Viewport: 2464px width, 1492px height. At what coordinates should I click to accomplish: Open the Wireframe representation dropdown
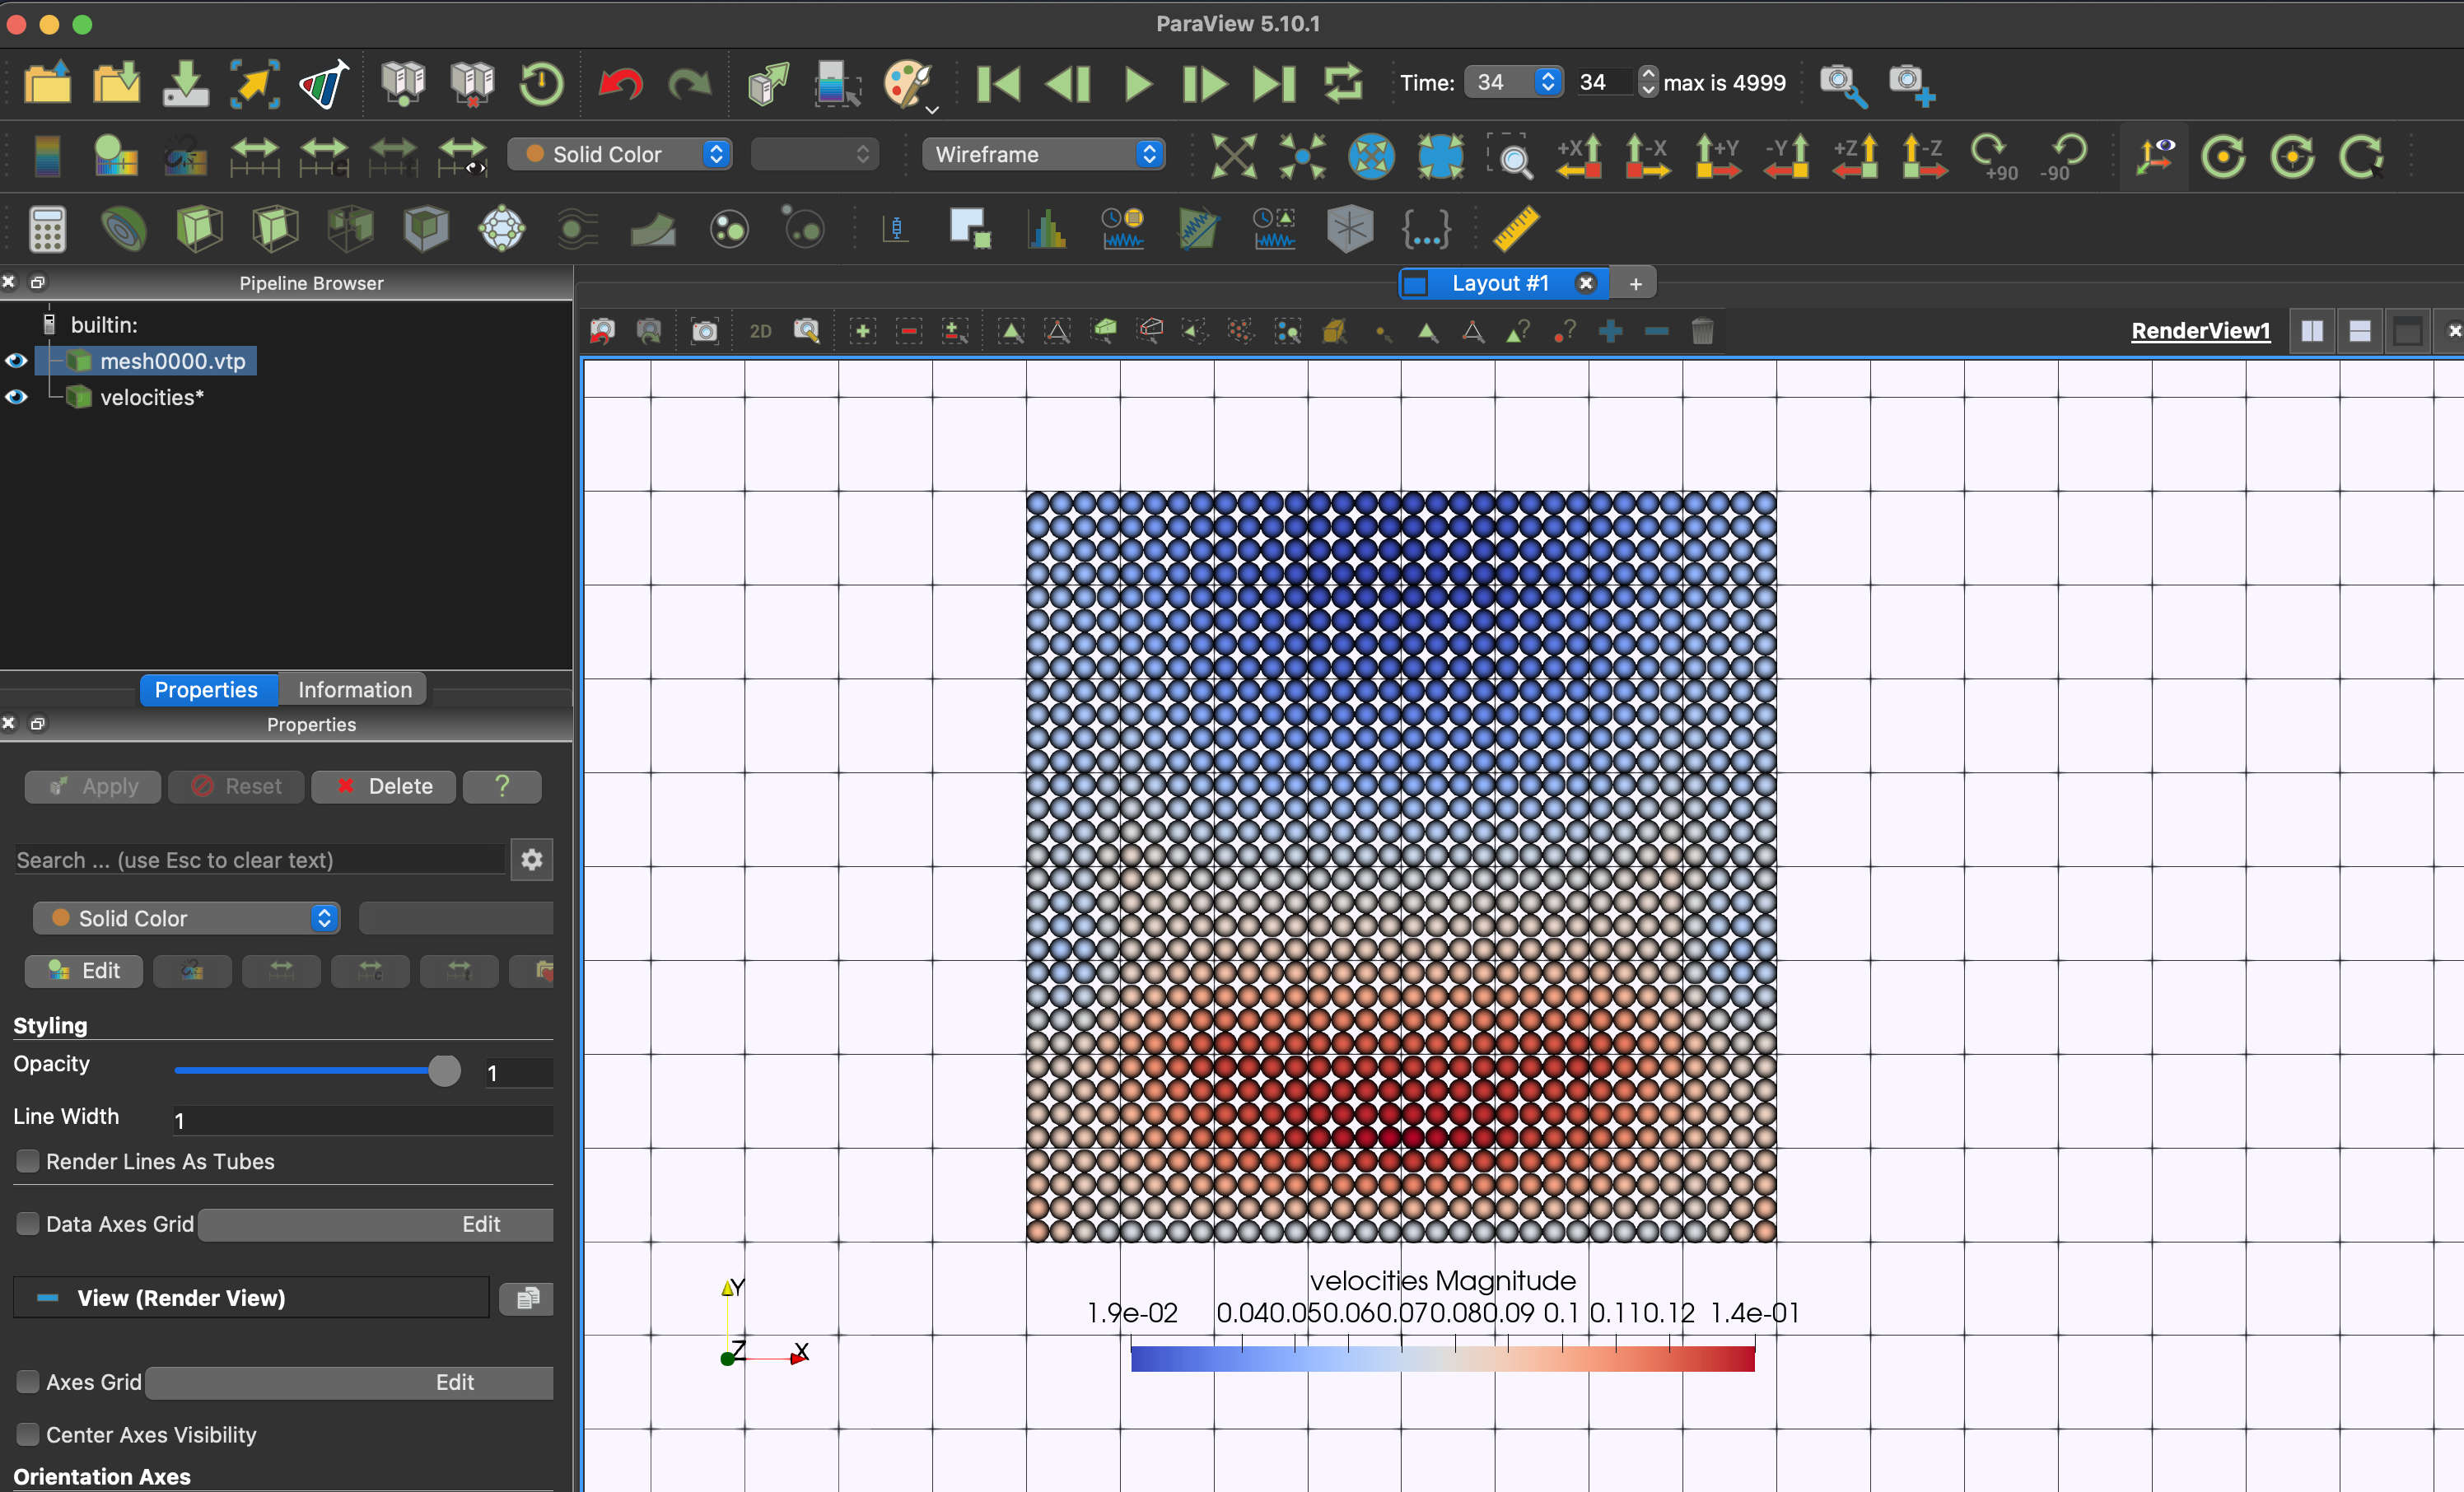tap(1043, 155)
